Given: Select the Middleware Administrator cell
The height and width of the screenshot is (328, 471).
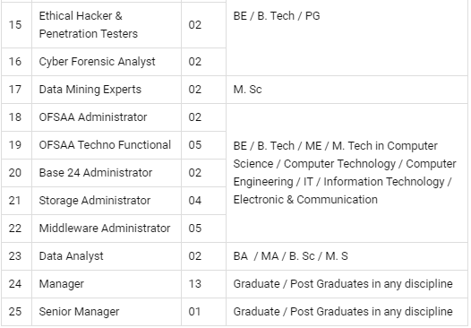Looking at the screenshot, I should click(x=105, y=229).
